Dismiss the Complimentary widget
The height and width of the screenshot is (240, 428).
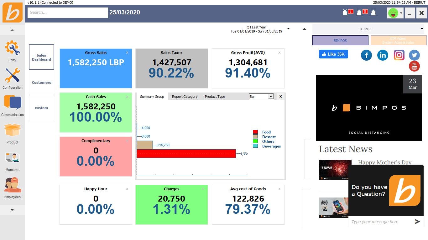tap(127, 141)
